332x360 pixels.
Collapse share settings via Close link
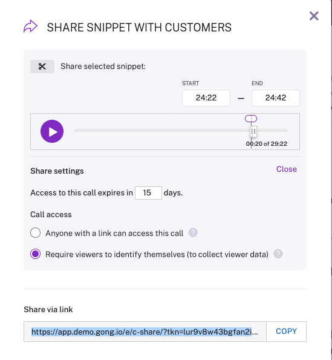click(x=286, y=169)
